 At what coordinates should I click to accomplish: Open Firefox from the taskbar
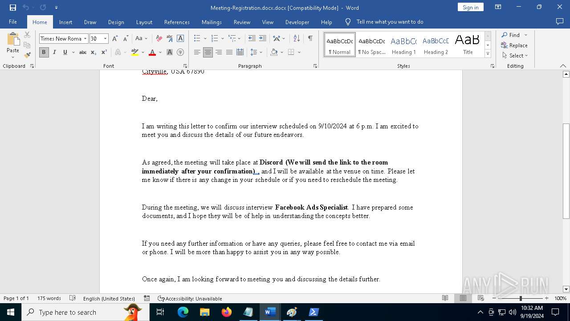point(227,312)
